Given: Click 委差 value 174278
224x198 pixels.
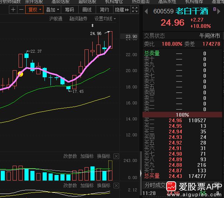Looking at the screenshot, I should 211,44.
